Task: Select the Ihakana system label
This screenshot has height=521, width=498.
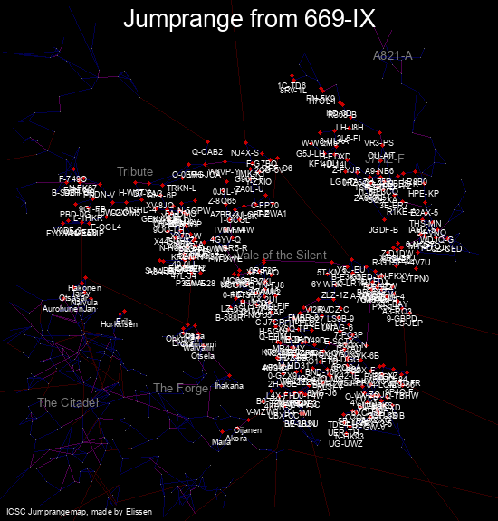Action: point(229,386)
